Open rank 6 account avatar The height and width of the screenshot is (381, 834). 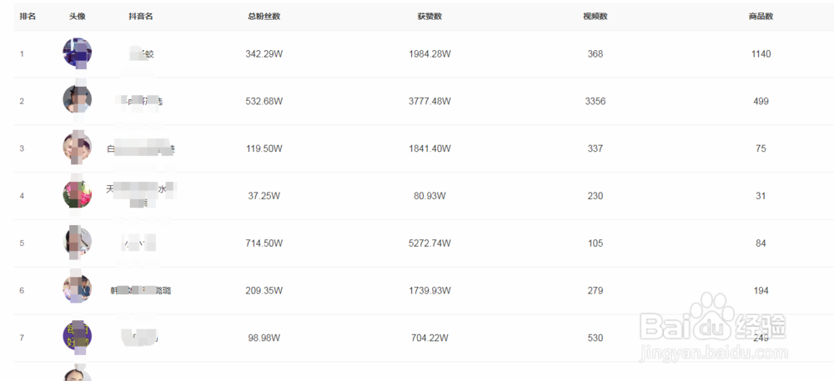point(77,288)
